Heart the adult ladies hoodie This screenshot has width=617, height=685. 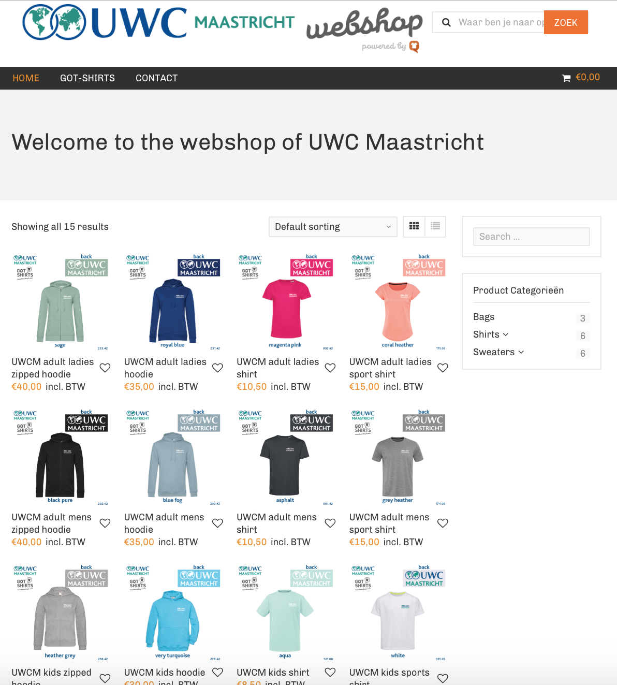click(x=217, y=368)
